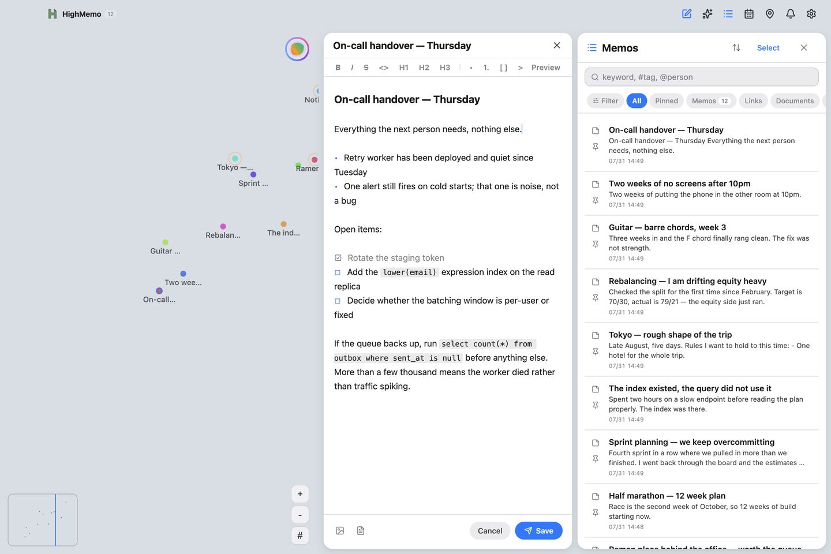Apply H2 heading style
Screen dimensions: 831x554
click(424, 68)
